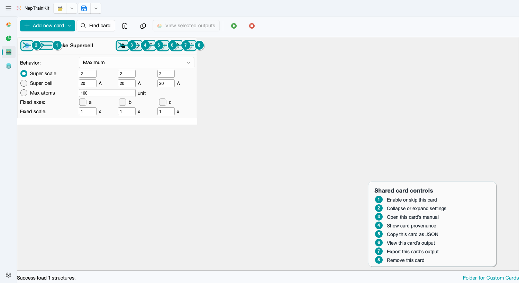View the Make Supercell card's output
Viewport: 519px width, 283px height.
[163, 46]
